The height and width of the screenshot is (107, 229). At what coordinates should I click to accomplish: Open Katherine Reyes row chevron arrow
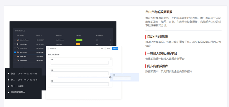(111, 40)
